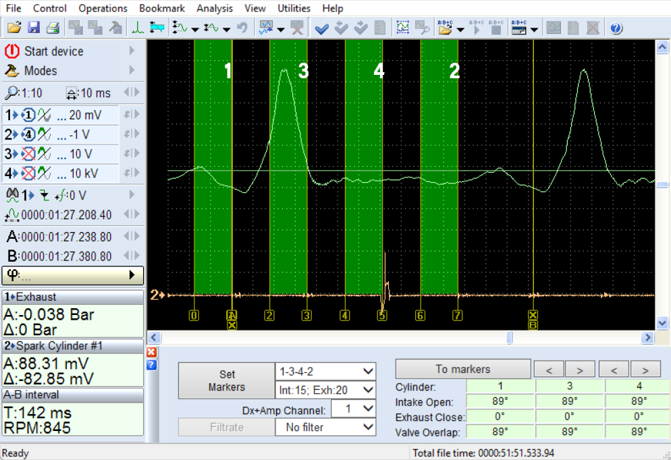Click the Set Markers button

click(226, 380)
